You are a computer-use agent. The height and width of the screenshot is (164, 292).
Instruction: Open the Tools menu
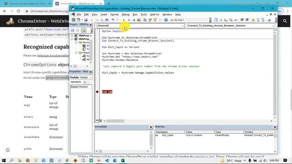(x=144, y=15)
